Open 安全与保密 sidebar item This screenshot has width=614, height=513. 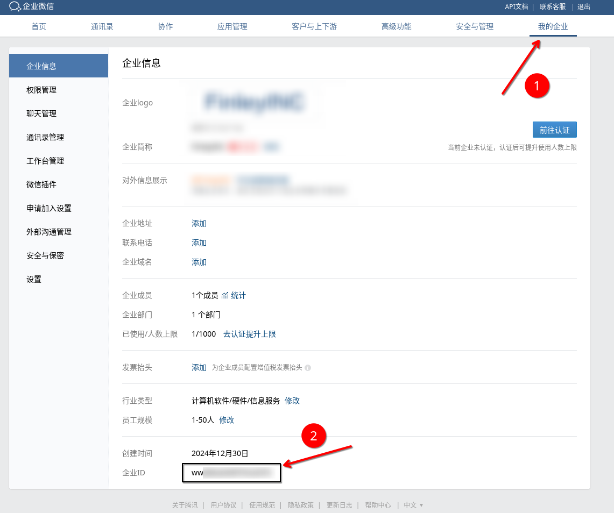[45, 255]
